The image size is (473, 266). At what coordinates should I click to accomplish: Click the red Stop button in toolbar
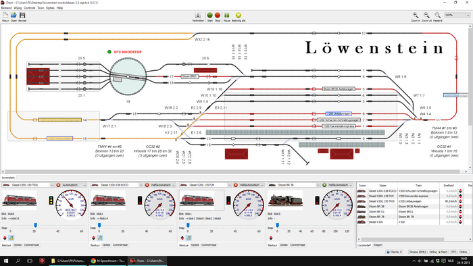pos(218,15)
